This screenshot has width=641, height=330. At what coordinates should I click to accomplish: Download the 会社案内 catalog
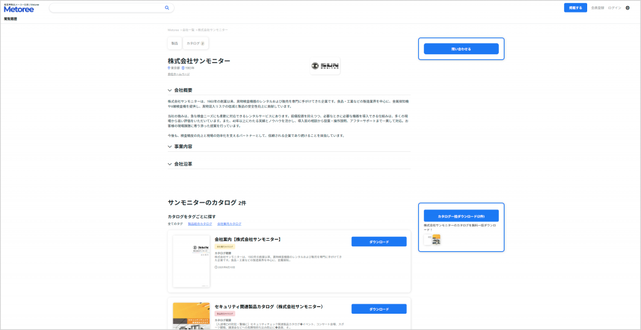coord(379,242)
